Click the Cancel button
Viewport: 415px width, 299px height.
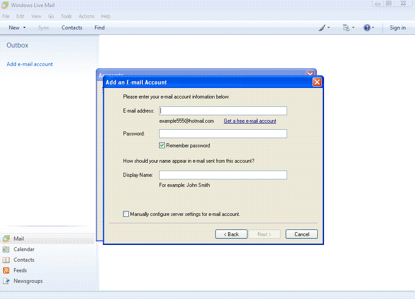point(302,234)
